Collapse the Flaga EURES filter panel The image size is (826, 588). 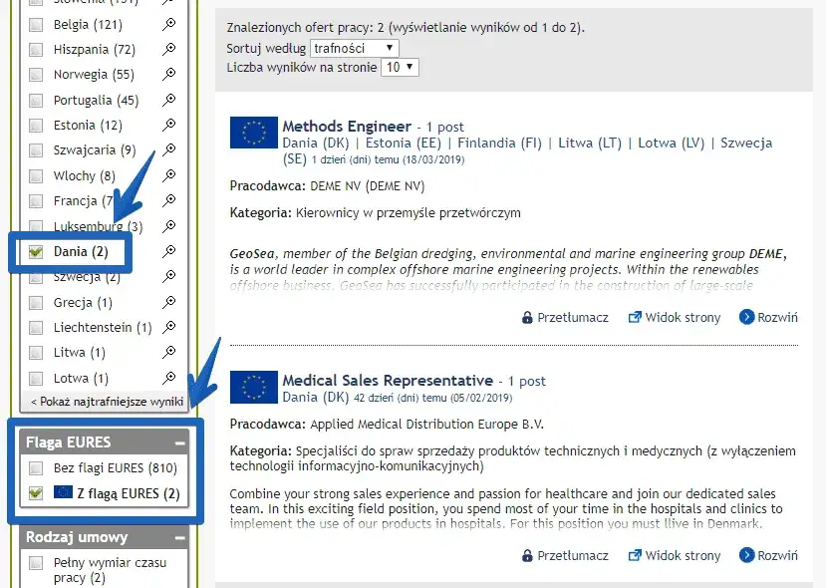(179, 442)
